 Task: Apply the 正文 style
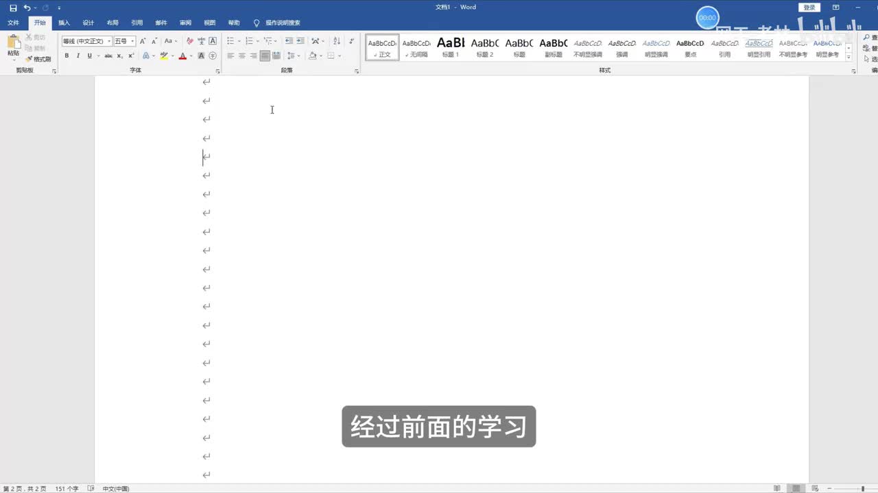coord(382,47)
